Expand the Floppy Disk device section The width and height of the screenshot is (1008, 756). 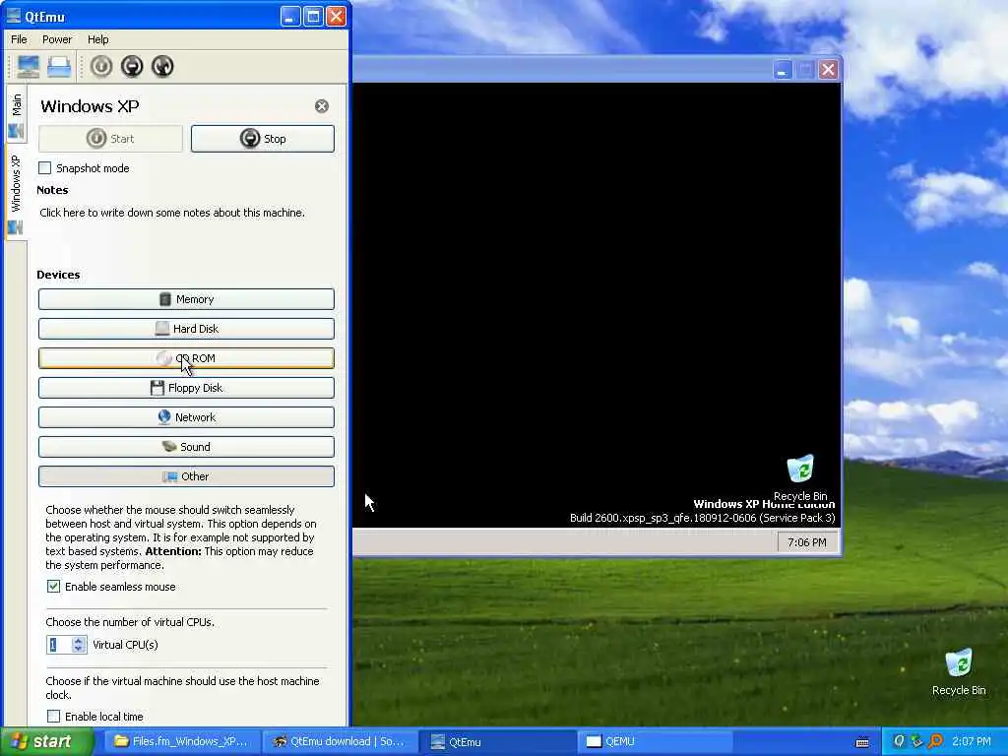coord(186,388)
